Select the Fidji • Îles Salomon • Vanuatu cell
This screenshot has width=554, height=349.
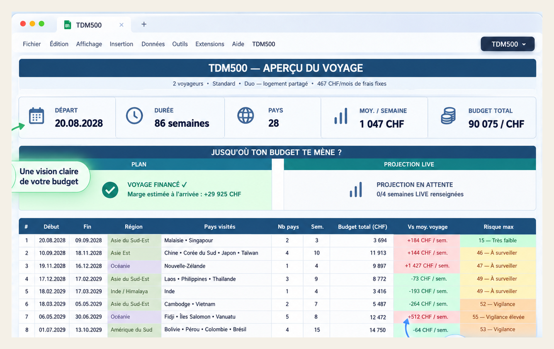[216, 317]
